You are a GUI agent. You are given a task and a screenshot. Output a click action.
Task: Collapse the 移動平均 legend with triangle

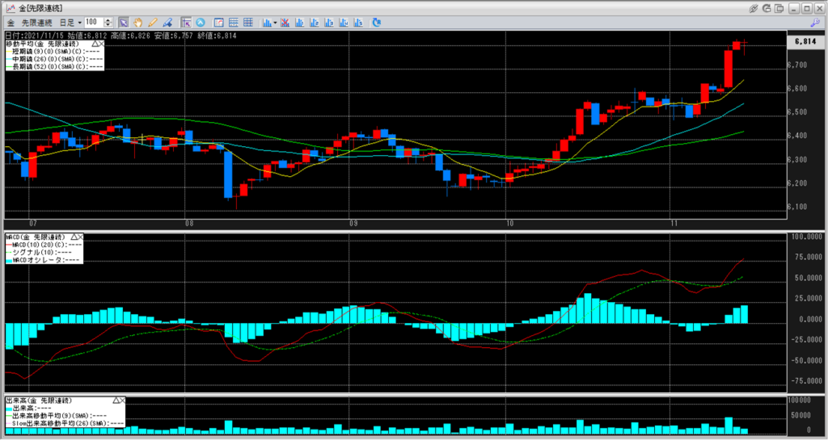click(95, 44)
